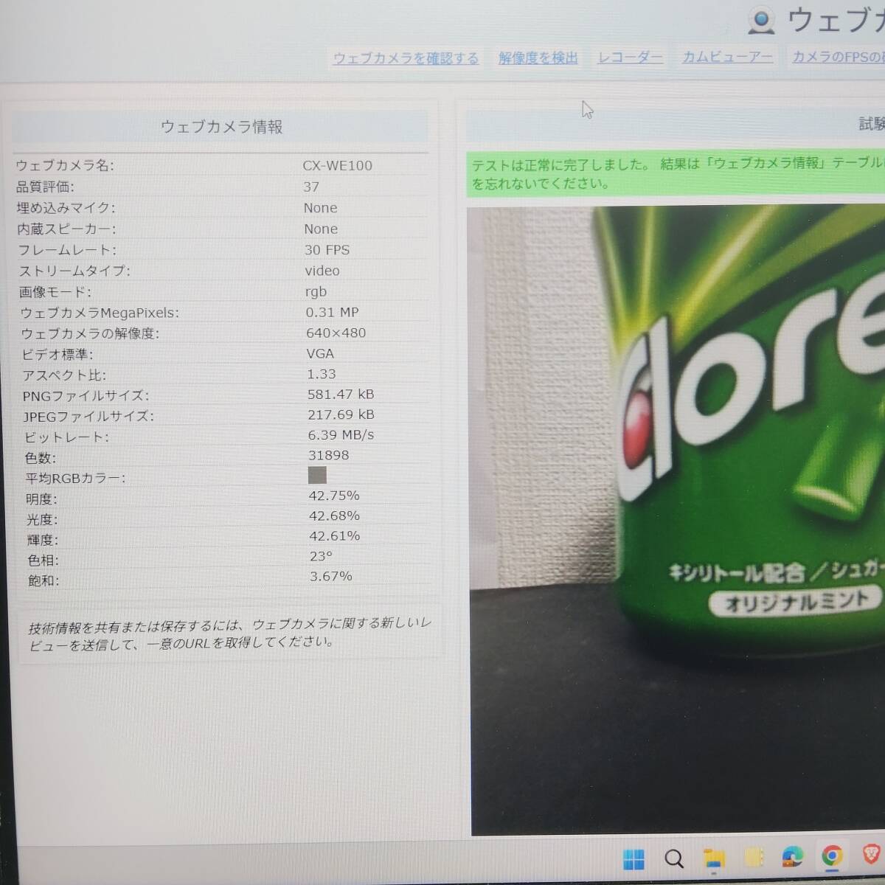Select the 明度 value 42.75%
Viewport: 885px width, 885px height.
(334, 496)
